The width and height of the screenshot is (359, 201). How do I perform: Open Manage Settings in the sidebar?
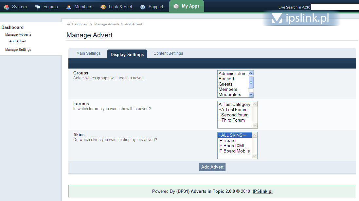click(x=18, y=50)
